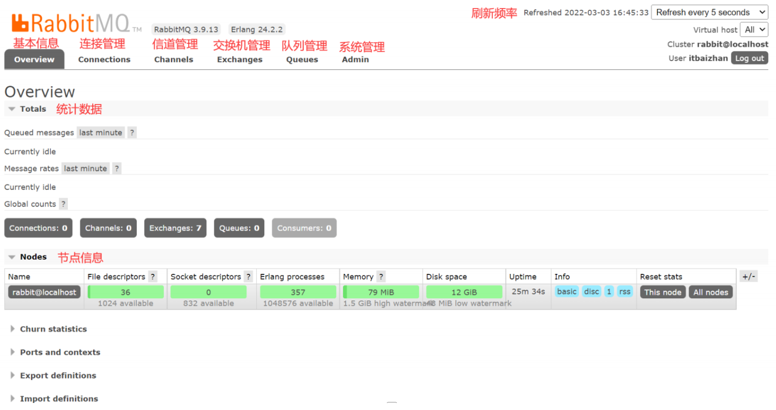Click Memory bar showing 79 MiB
Image resolution: width=776 pixels, height=410 pixels.
point(381,292)
